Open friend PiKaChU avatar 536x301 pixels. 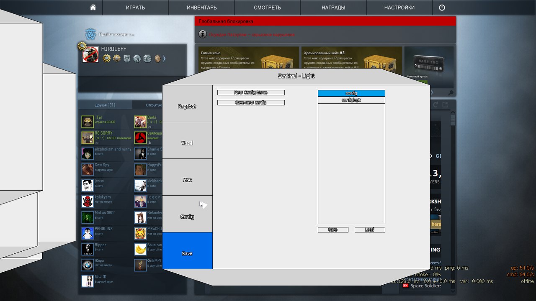140,233
